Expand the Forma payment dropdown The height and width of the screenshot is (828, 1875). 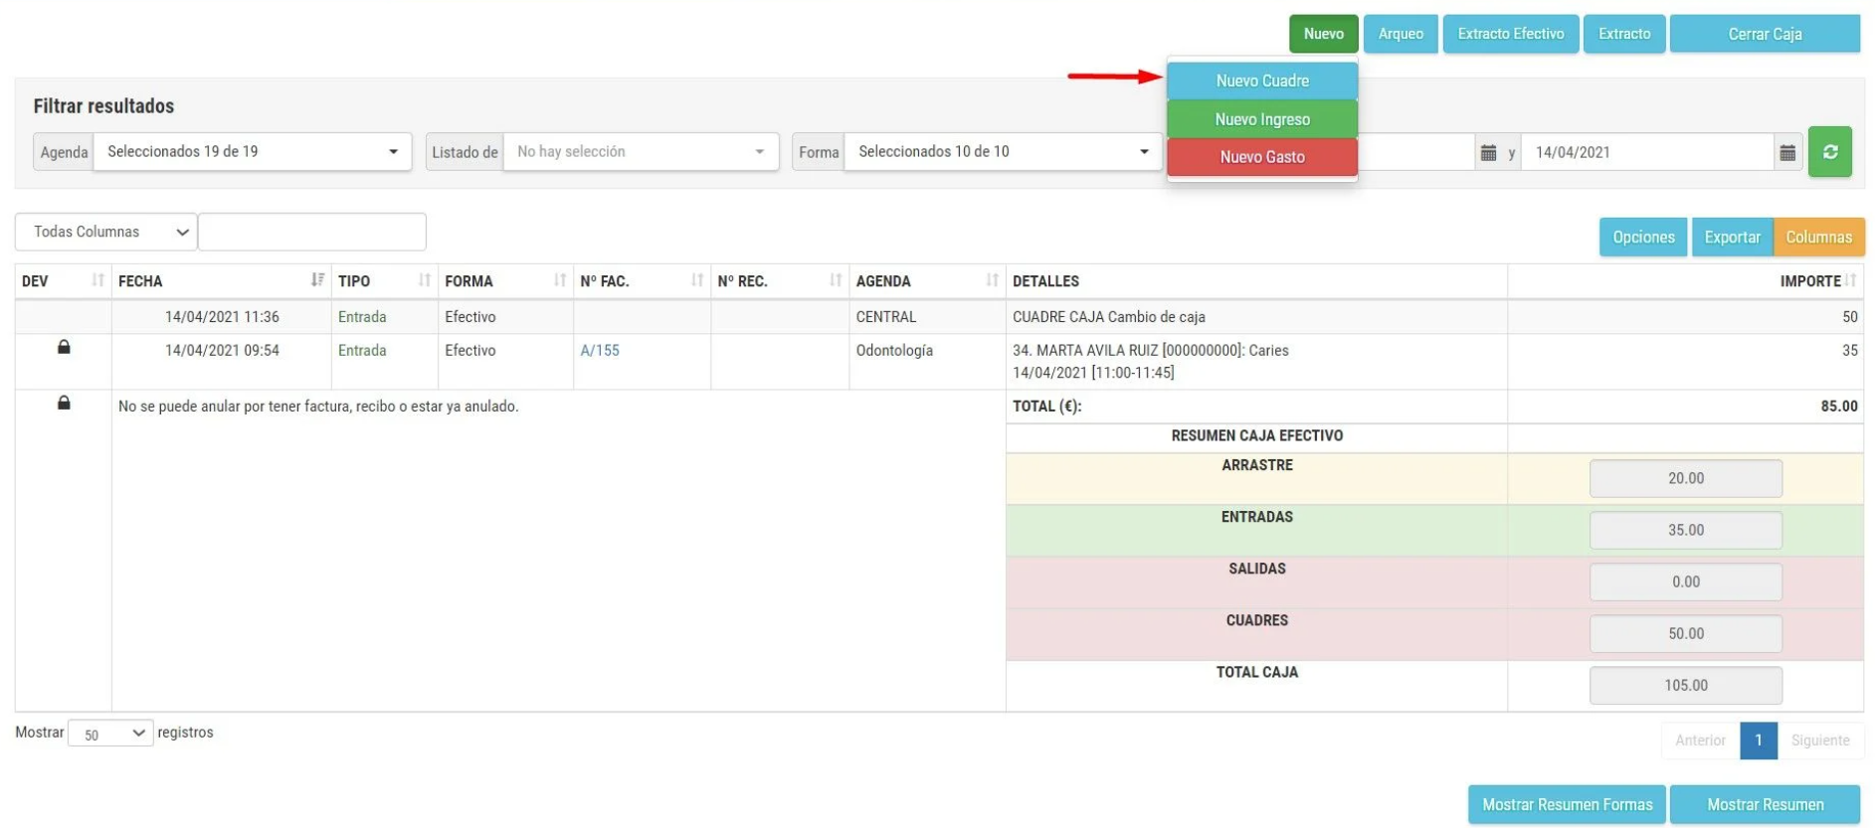(x=1002, y=152)
